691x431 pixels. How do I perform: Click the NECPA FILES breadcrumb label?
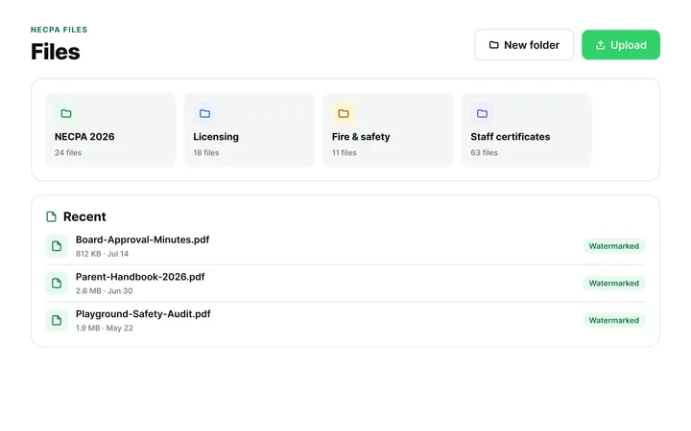(60, 30)
